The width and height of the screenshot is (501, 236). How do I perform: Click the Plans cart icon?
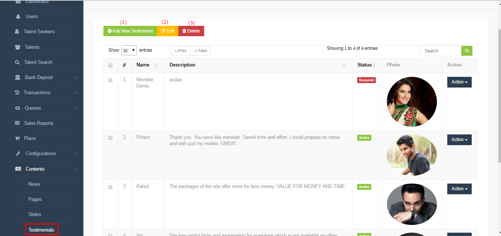point(17,138)
